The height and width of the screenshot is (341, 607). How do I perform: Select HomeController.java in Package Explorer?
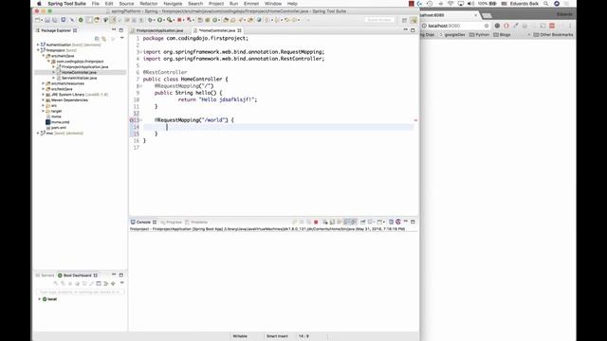pos(79,72)
